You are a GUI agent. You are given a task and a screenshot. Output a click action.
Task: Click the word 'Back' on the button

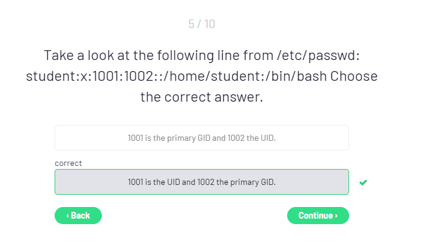click(x=80, y=216)
